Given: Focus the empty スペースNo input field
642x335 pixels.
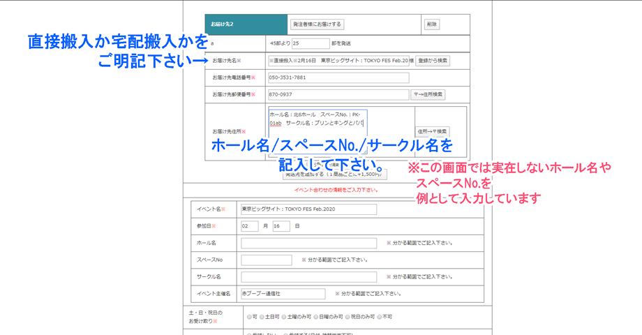Looking at the screenshot, I should pyautogui.click(x=267, y=260).
